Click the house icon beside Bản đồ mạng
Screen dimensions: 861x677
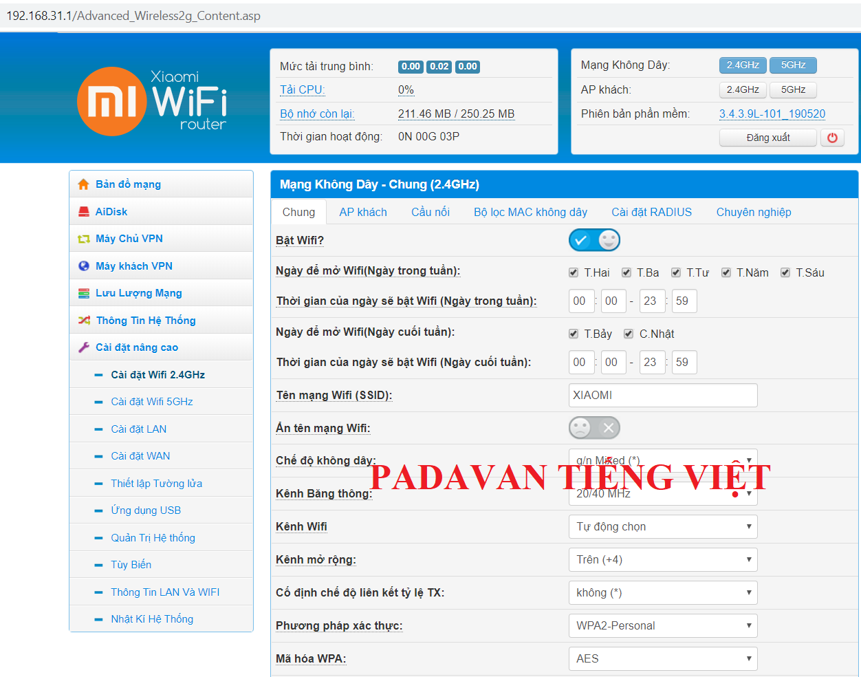tap(84, 184)
